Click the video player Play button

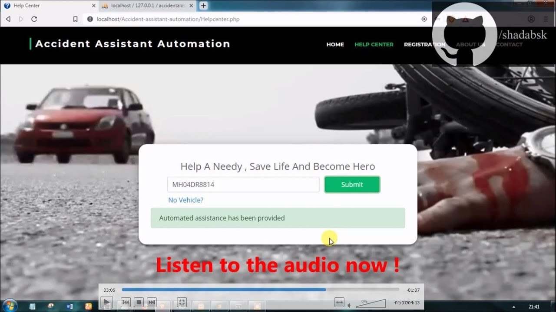pyautogui.click(x=106, y=302)
